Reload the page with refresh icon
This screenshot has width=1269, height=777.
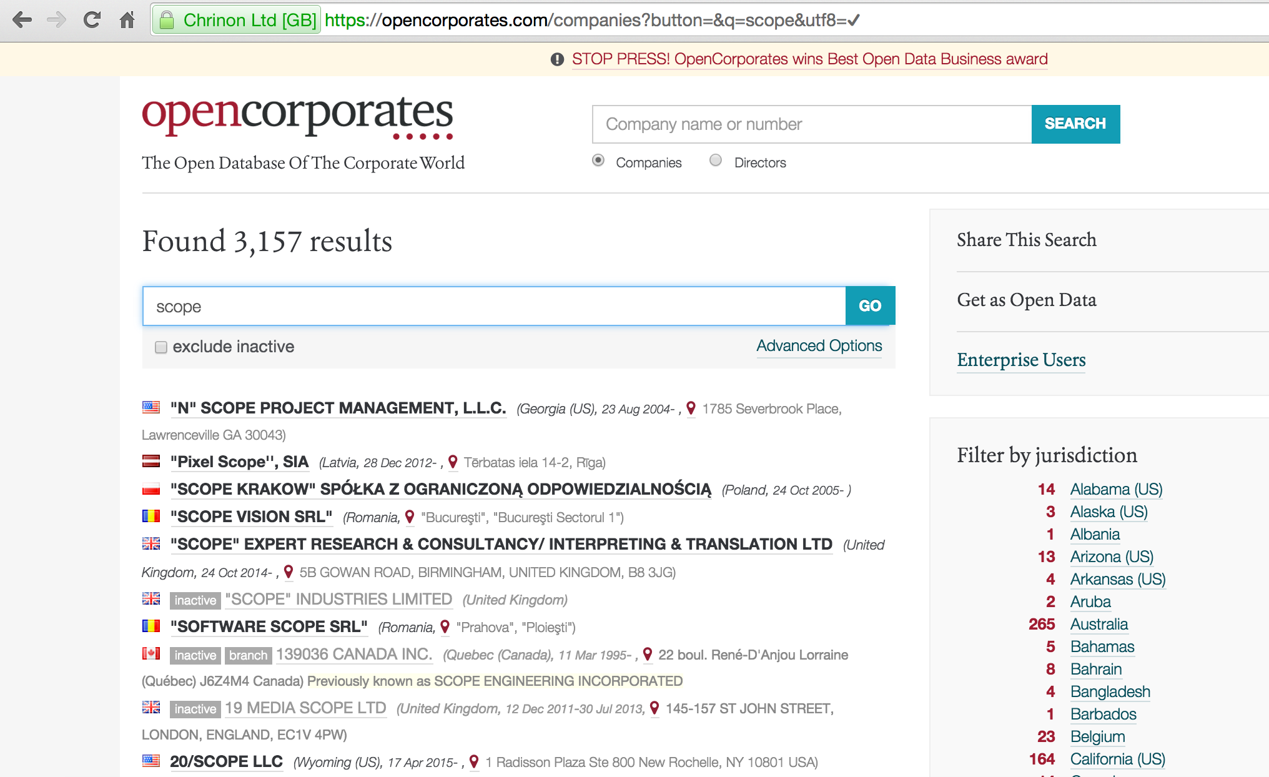92,20
